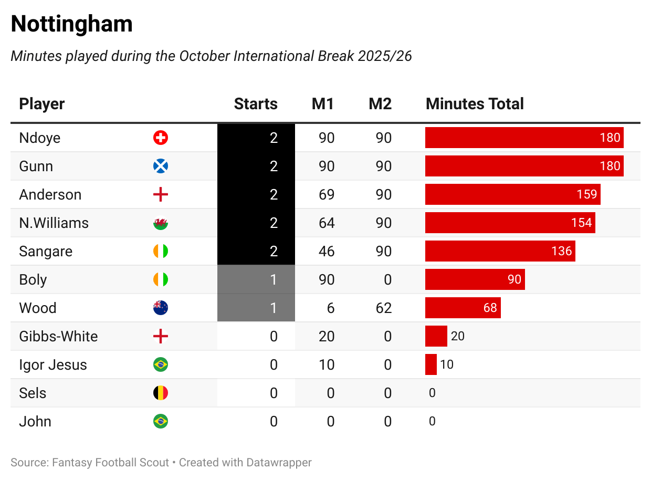Click the M1 column header
The image size is (651, 480).
tap(323, 104)
